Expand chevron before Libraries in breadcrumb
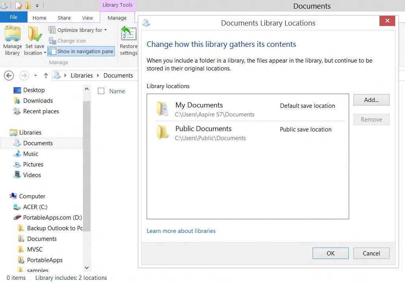Viewport: 405px width, 283px height. (x=65, y=76)
